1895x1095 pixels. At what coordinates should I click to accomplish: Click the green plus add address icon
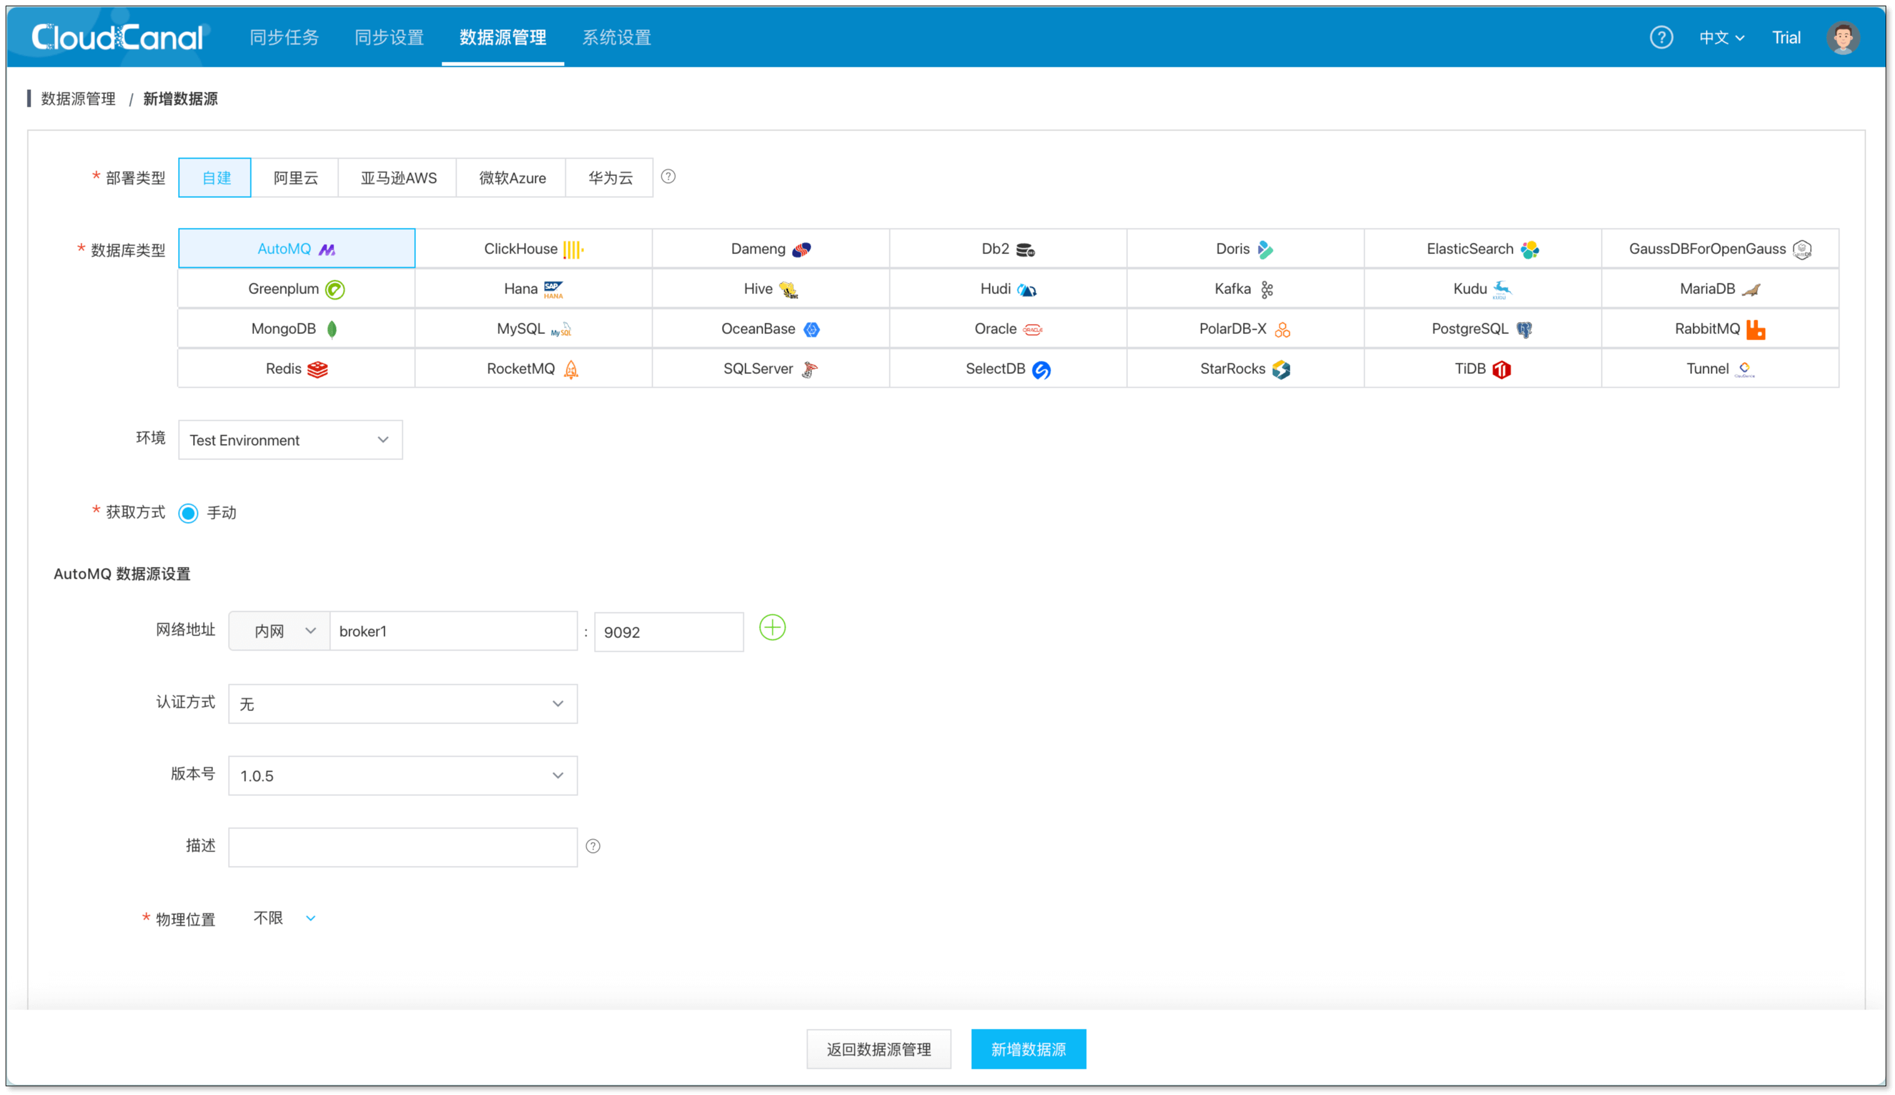771,627
